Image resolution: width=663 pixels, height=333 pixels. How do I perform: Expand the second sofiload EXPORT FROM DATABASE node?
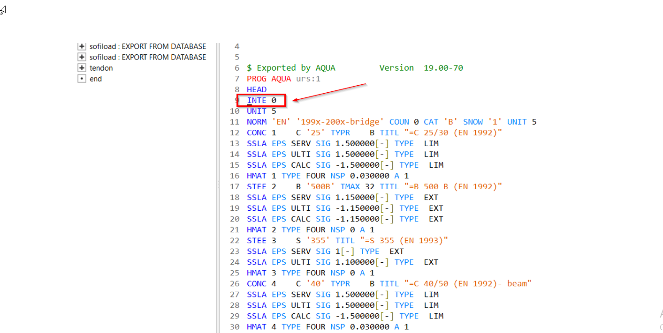82,57
